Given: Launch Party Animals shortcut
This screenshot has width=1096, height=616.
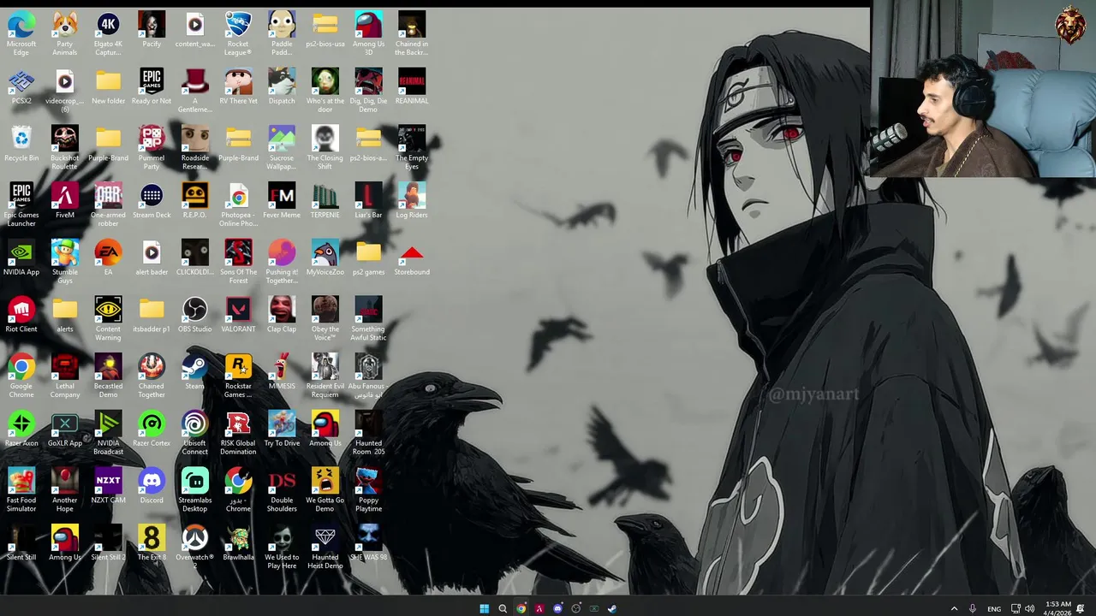Looking at the screenshot, I should point(64,34).
